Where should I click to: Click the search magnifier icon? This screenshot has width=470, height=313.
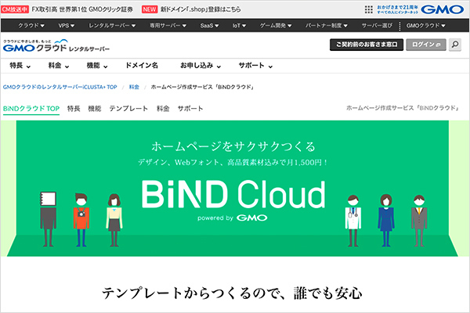pyautogui.click(x=454, y=45)
